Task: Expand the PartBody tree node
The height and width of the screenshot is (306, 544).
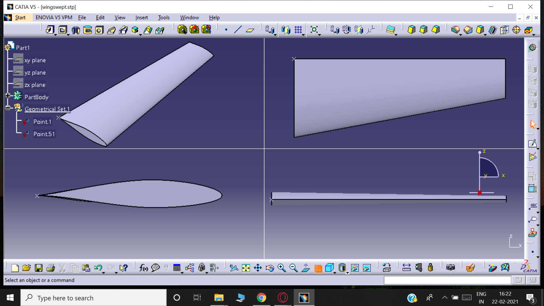Action: pos(8,95)
